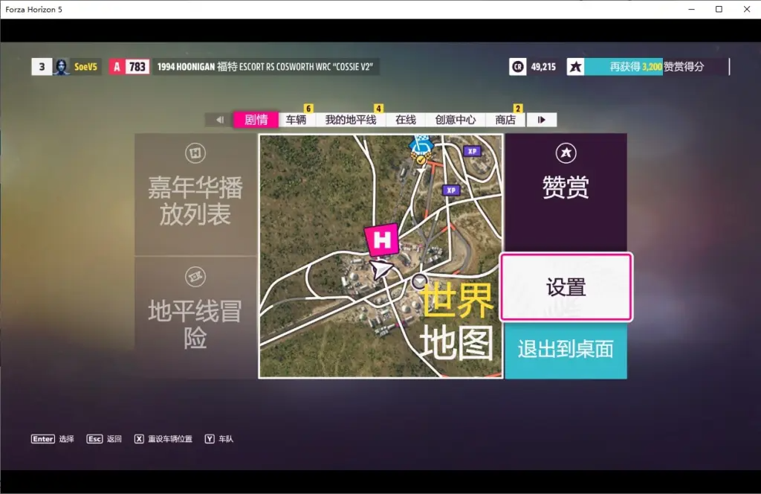Viewport: 761px width, 494px height.
Task: Maximize the Forza Horizon 5 window
Action: click(719, 9)
